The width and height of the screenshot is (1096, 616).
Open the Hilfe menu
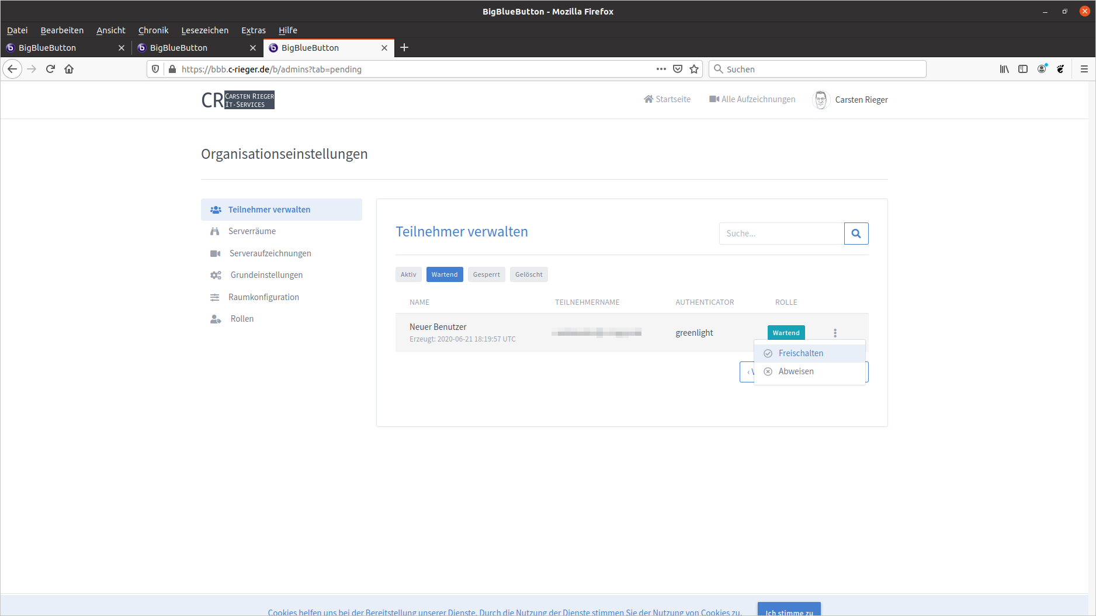click(x=288, y=30)
